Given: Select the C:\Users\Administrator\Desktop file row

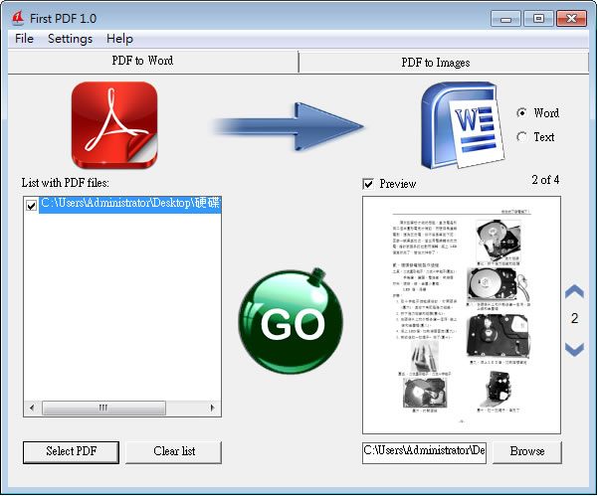Looking at the screenshot, I should click(x=129, y=205).
